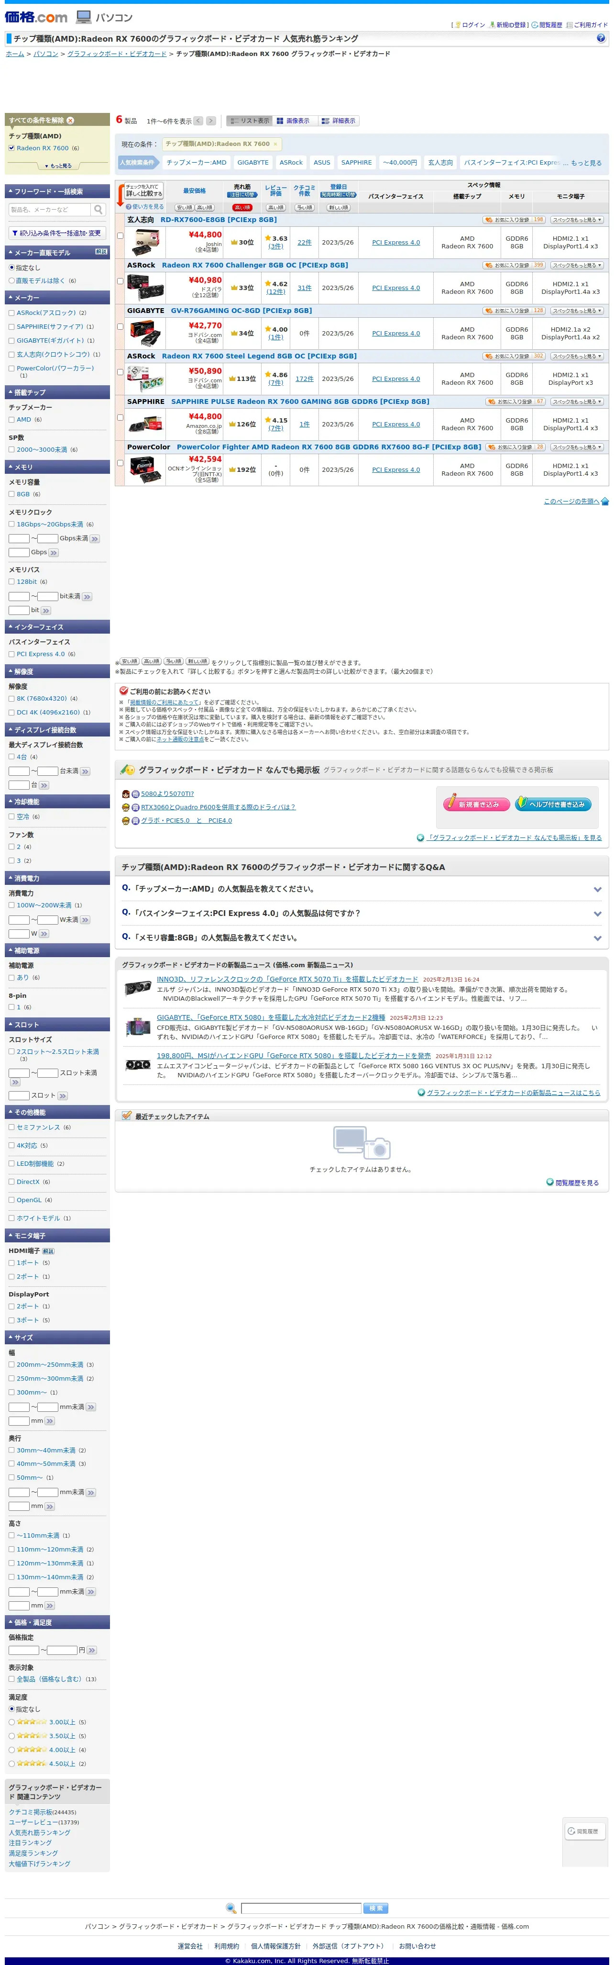614x1965 pixels.
Task: Go to next page arrow in pagination
Action: click(x=211, y=121)
